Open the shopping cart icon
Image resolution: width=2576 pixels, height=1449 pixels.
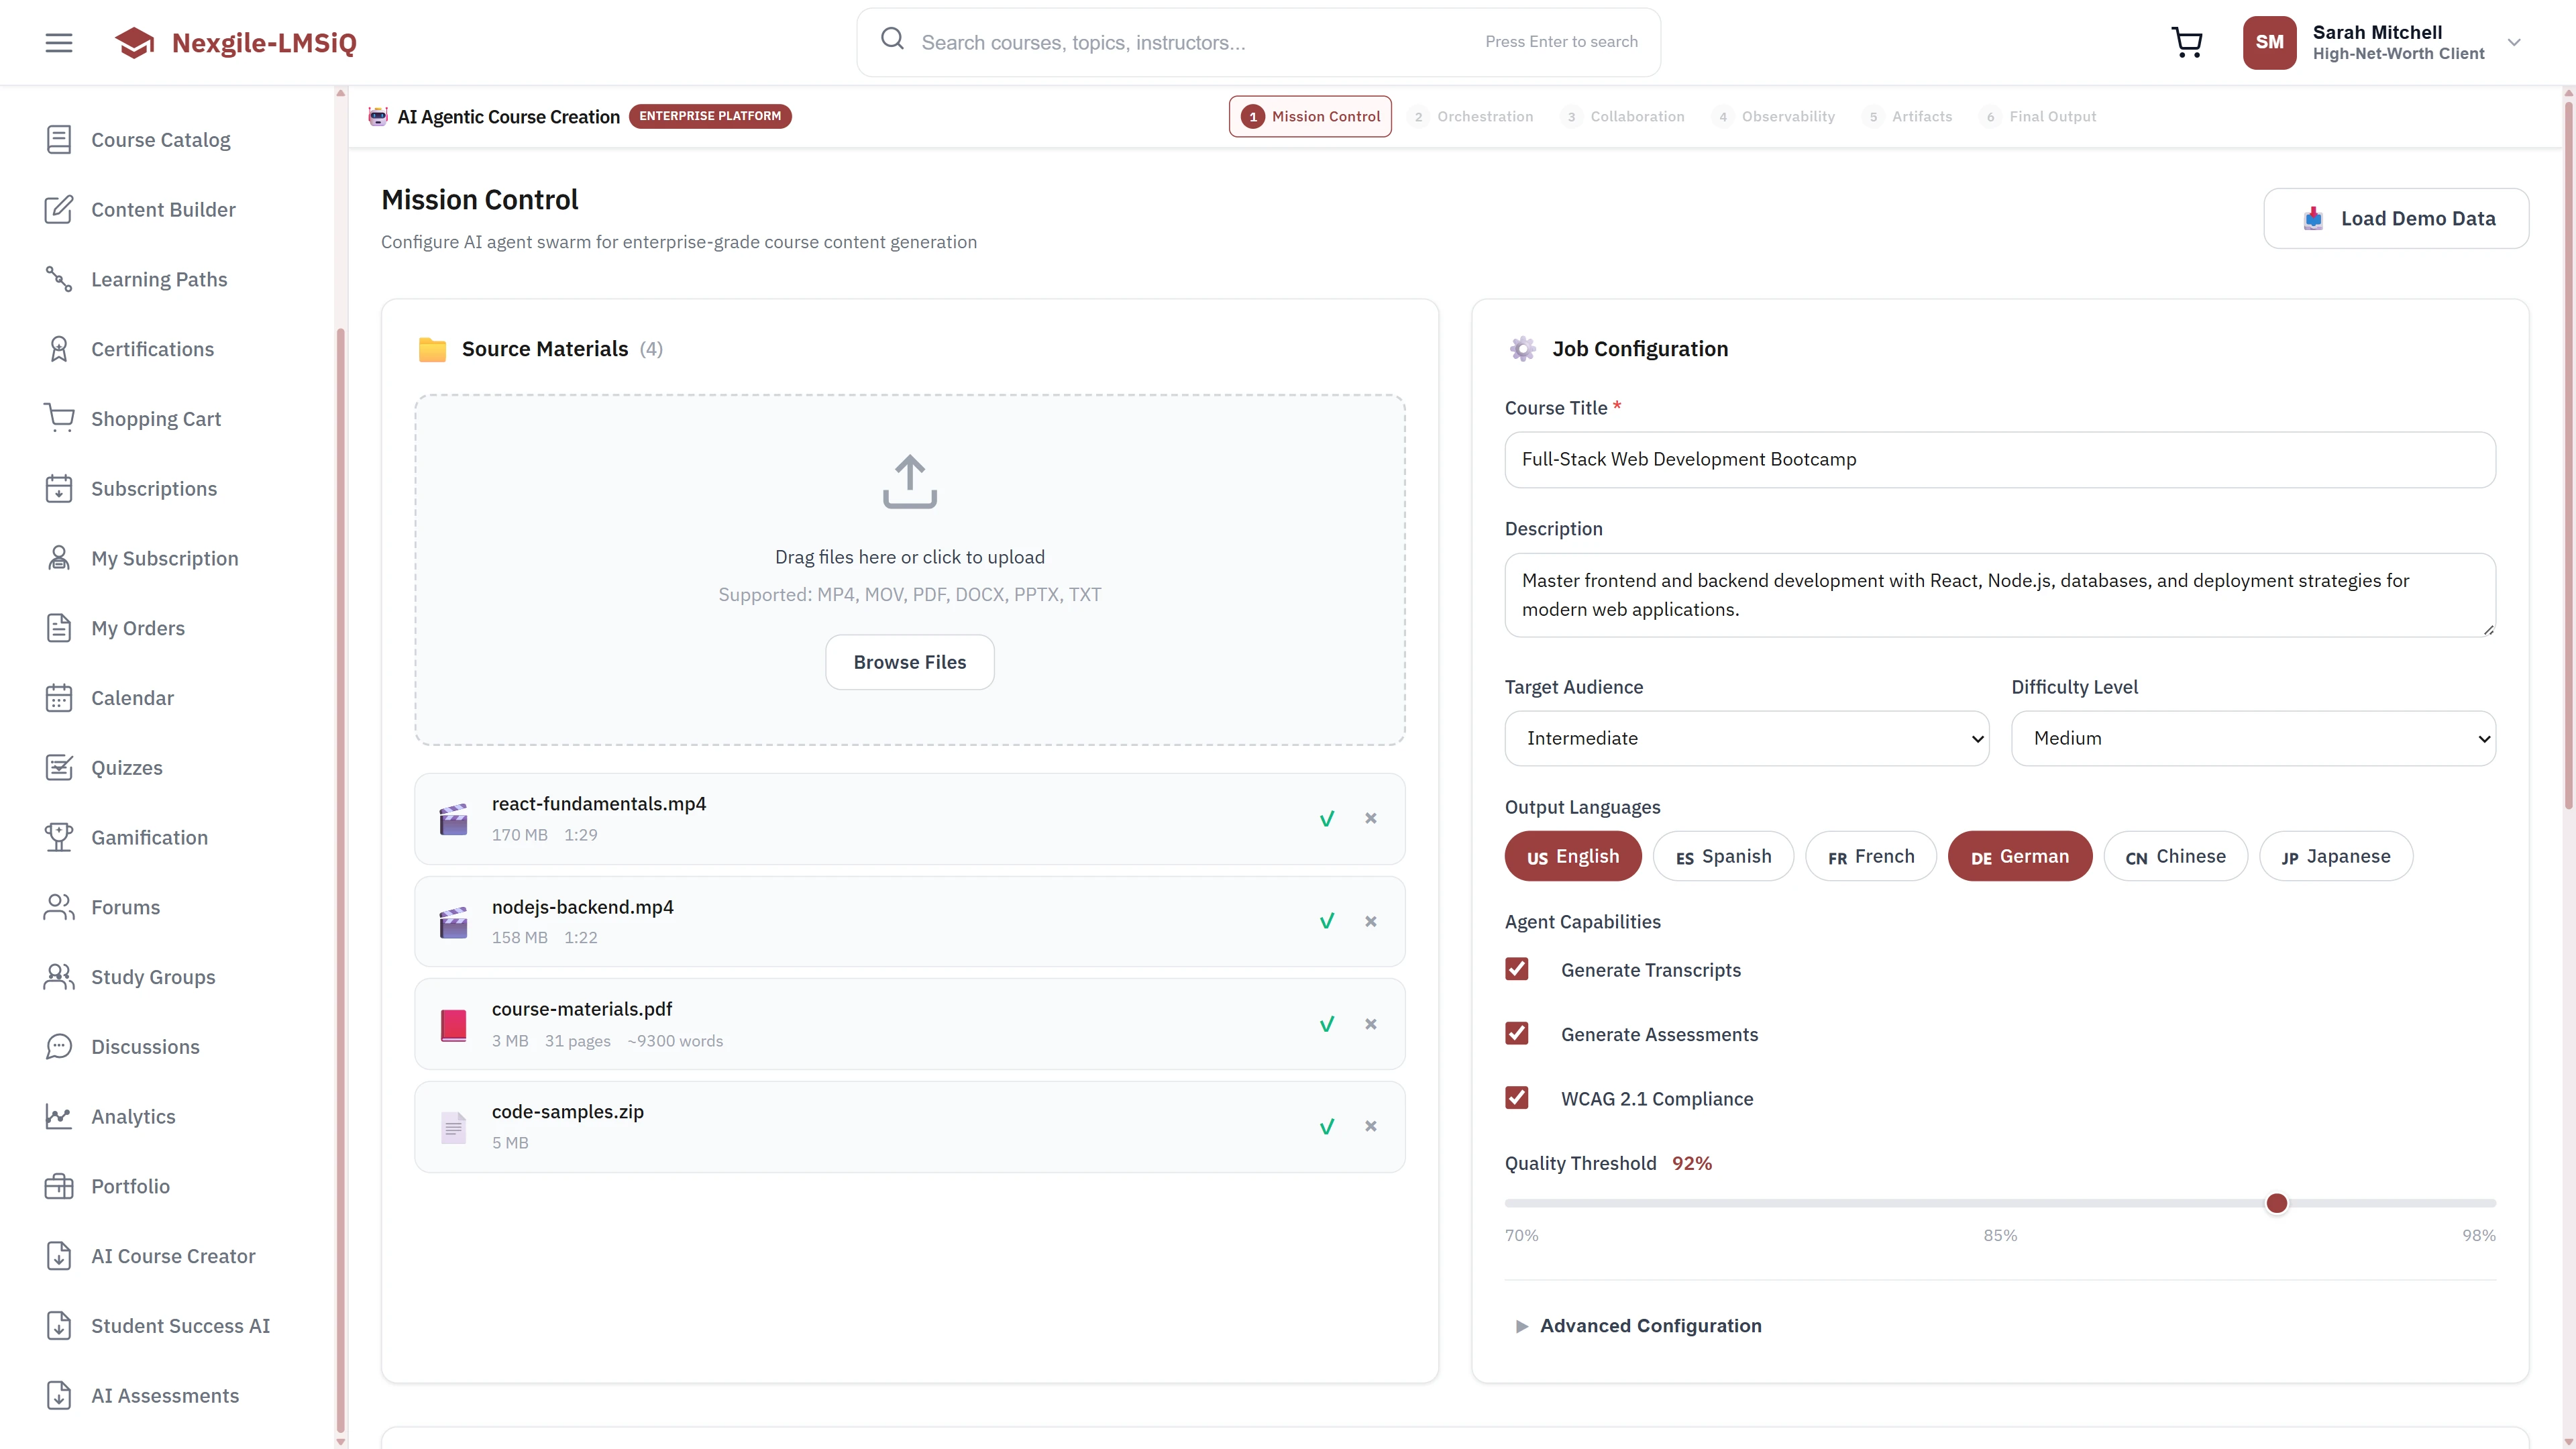point(2187,42)
